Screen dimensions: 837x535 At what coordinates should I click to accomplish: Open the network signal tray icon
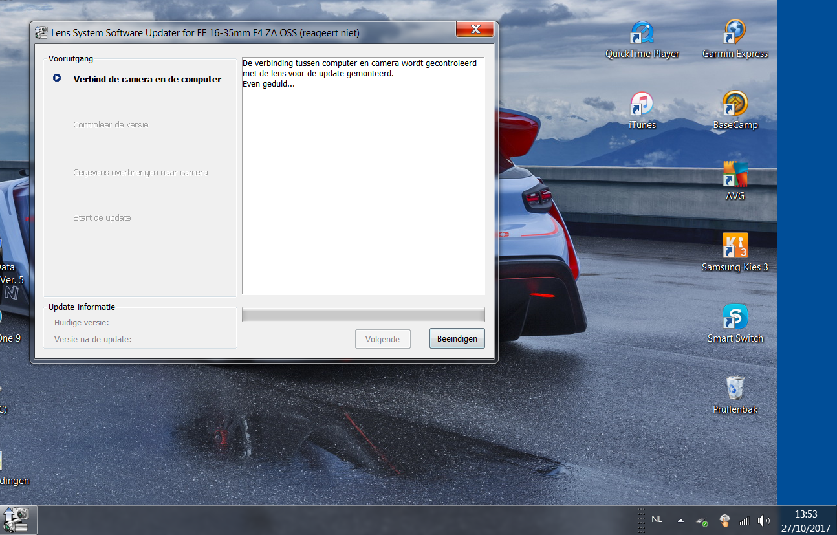click(x=744, y=520)
